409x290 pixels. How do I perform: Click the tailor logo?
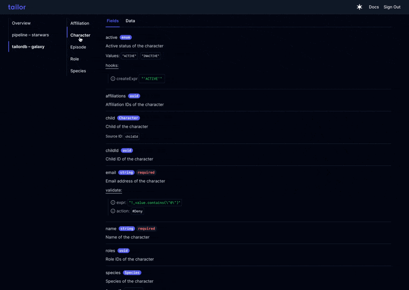point(17,7)
